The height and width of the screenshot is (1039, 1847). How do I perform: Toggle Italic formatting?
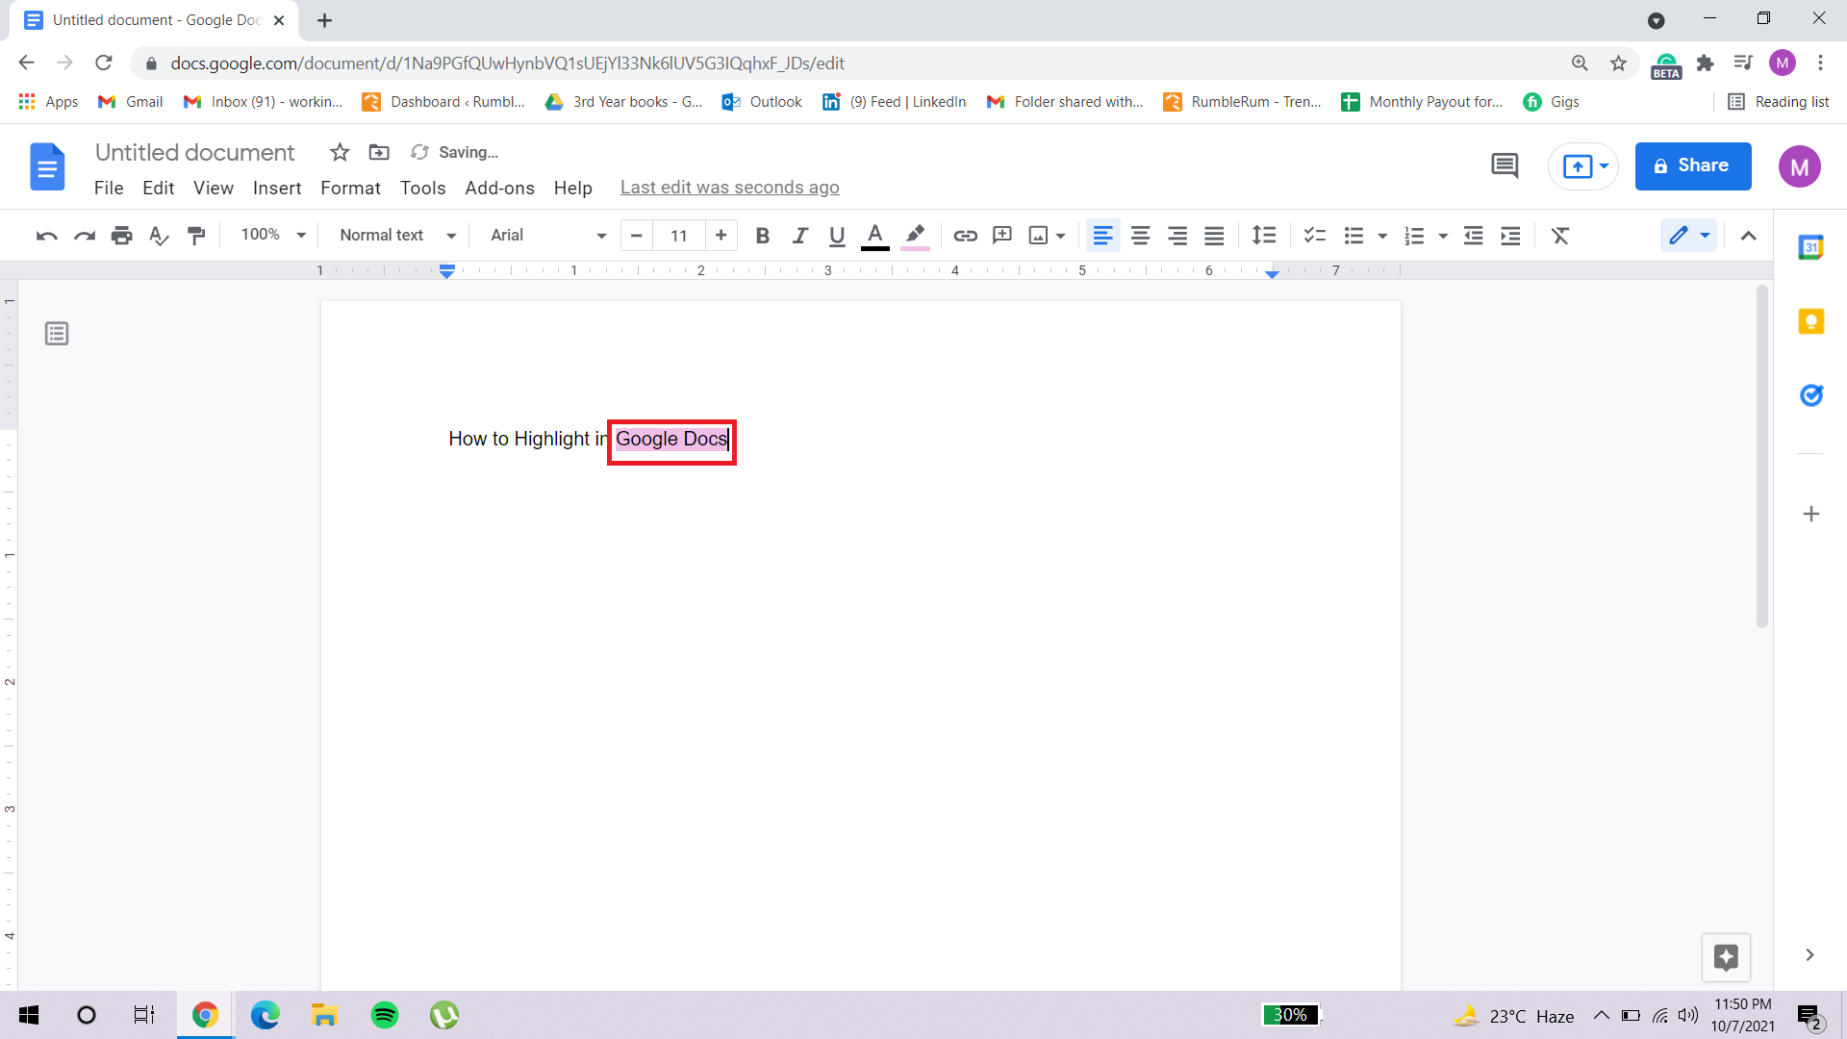coord(799,236)
